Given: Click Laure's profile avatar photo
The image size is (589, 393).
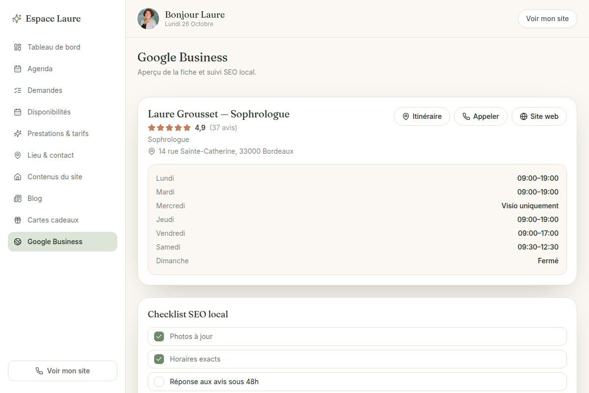Looking at the screenshot, I should point(148,19).
